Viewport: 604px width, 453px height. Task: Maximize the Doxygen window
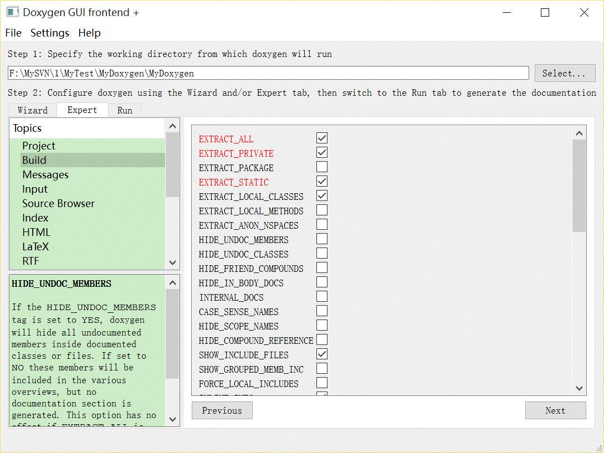545,13
